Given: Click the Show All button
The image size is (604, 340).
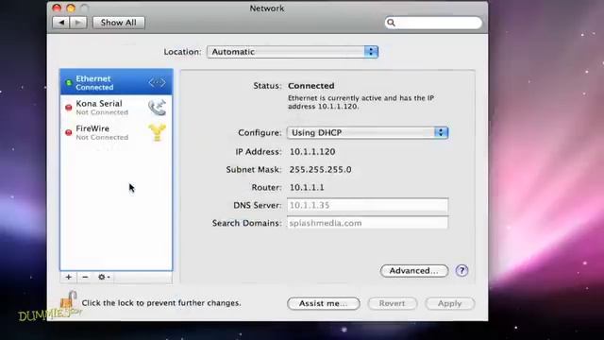Looking at the screenshot, I should coord(119,23).
